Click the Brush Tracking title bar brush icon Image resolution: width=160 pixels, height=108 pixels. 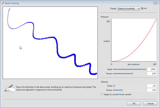pyautogui.click(x=3, y=3)
